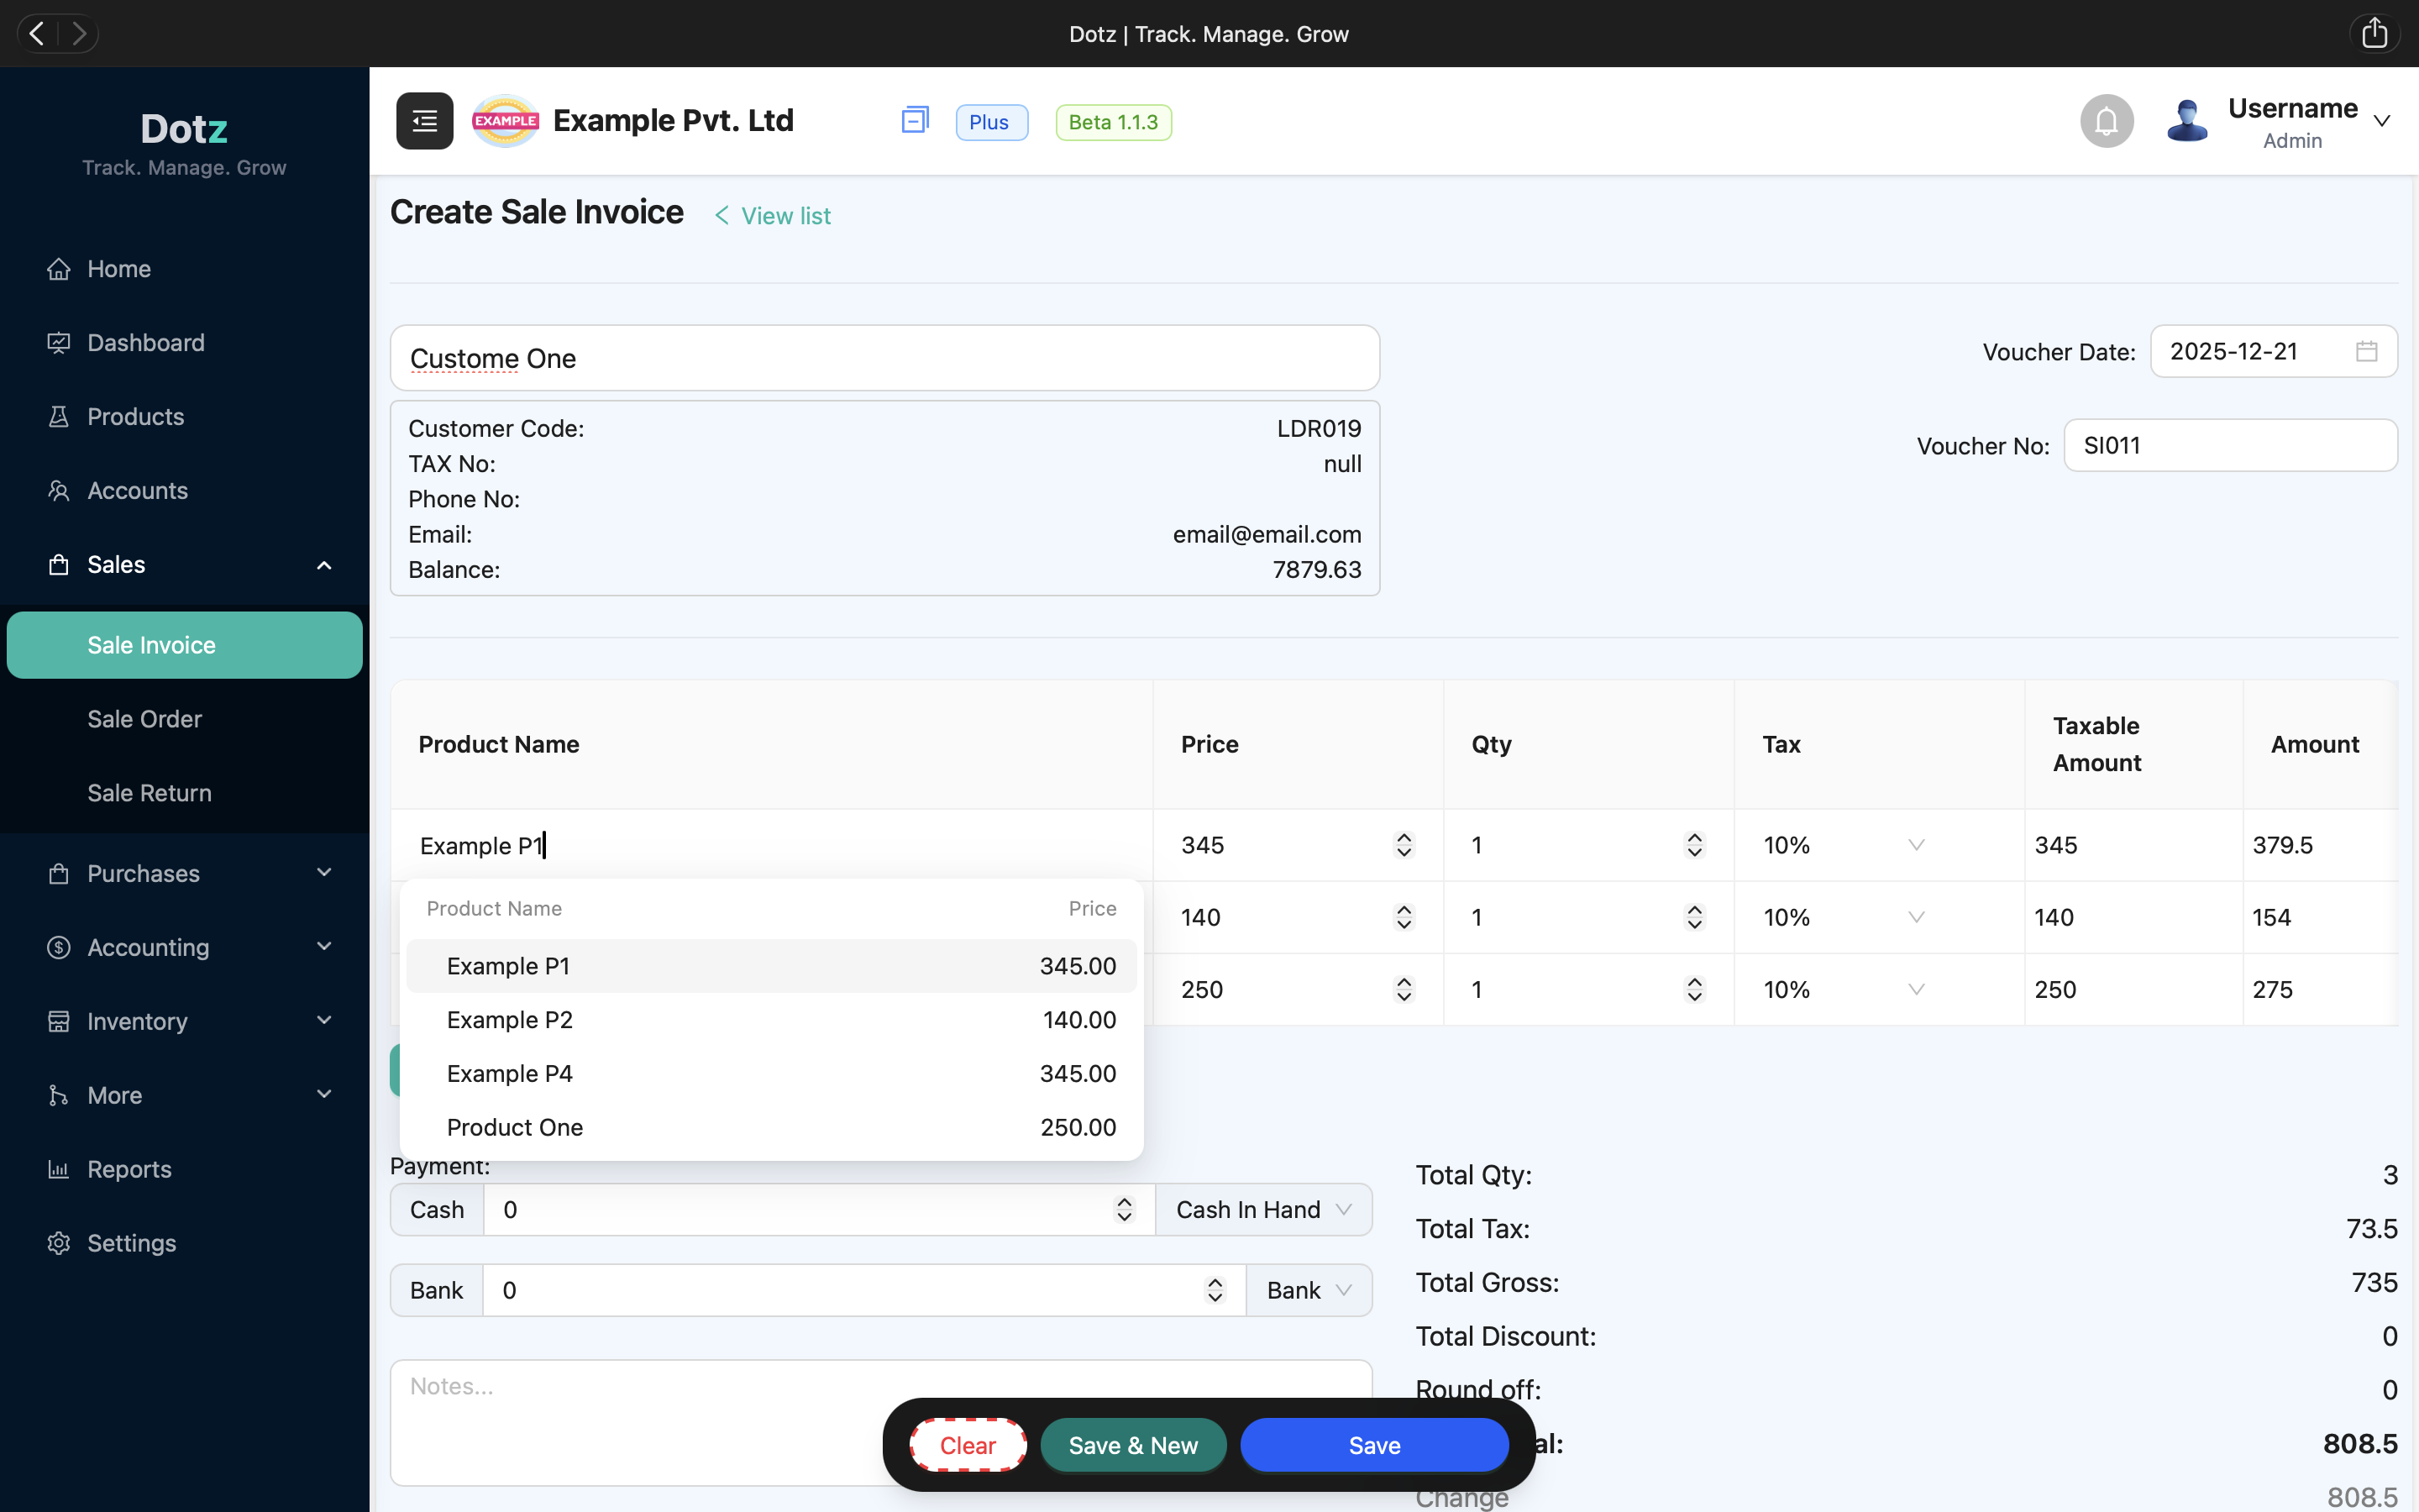Open Settings with the gear icon
Viewport: 2419px width, 1512px height.
tap(57, 1243)
